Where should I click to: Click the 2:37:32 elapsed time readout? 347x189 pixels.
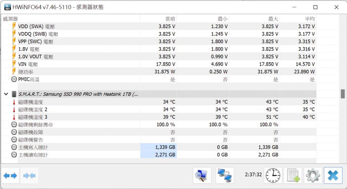coord(253,174)
